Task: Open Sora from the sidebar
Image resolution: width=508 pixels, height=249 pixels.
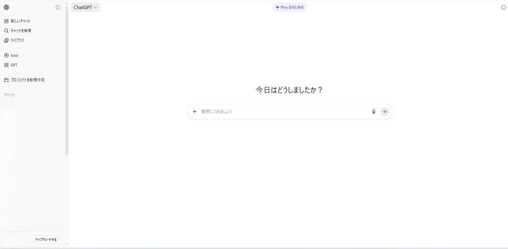Action: [14, 56]
